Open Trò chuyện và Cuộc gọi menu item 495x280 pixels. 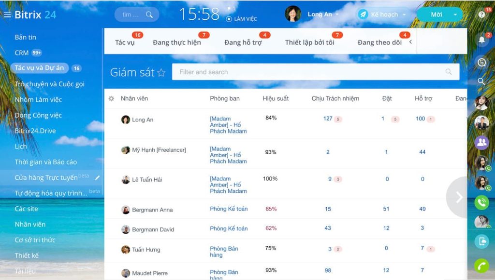click(x=50, y=84)
